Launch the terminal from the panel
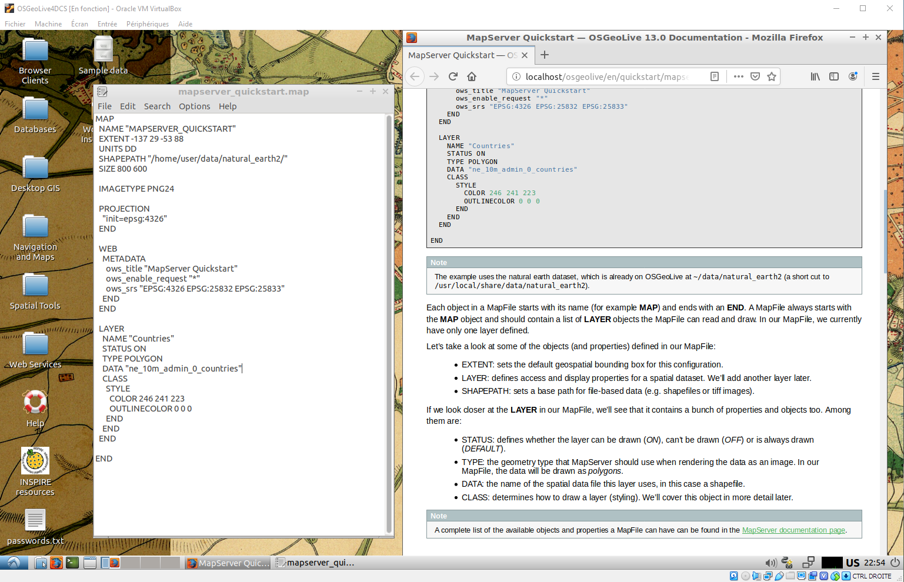904x582 pixels. pyautogui.click(x=72, y=563)
